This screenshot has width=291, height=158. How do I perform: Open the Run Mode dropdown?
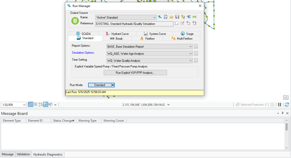tap(113, 85)
